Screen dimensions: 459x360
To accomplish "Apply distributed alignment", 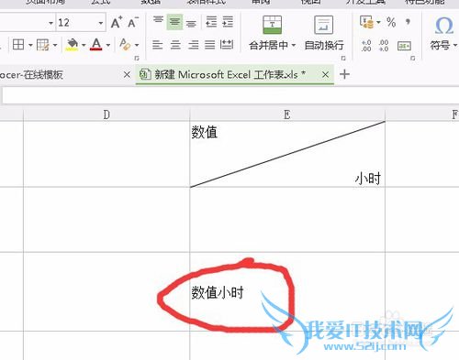I will [227, 45].
